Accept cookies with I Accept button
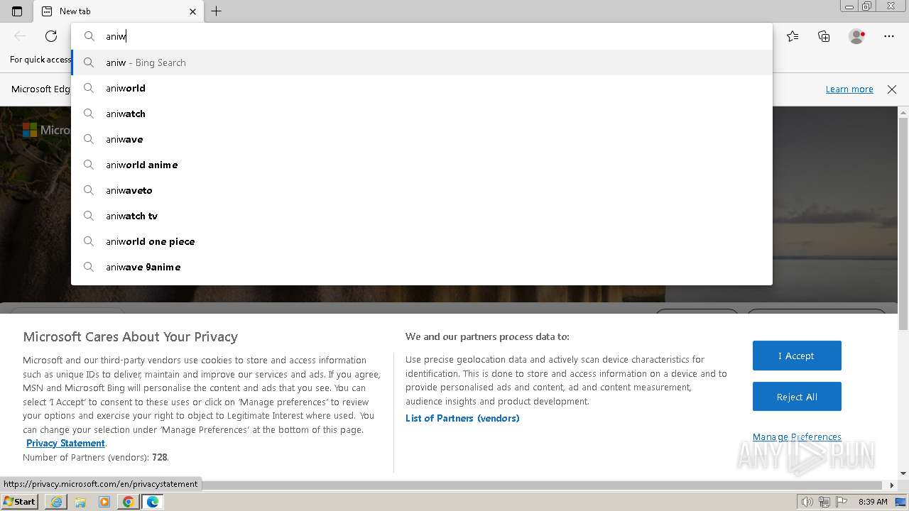The image size is (909, 511). pos(797,356)
